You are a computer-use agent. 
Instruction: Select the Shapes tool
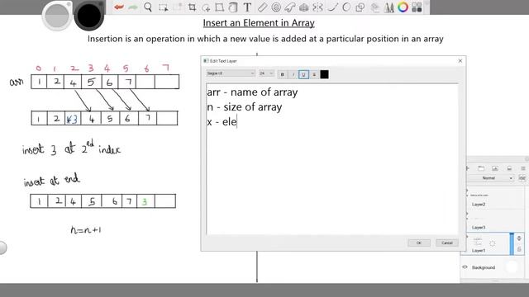coord(360,7)
